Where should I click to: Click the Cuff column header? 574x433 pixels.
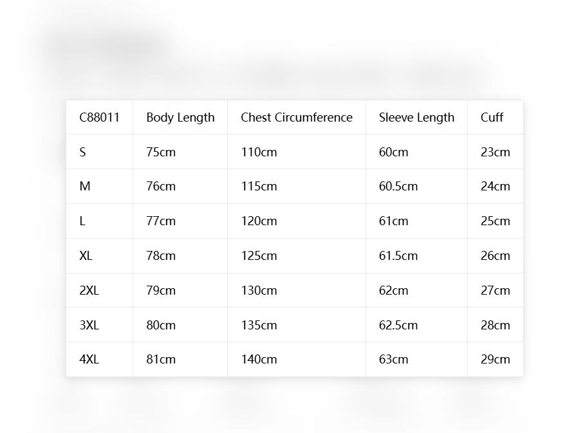coord(495,117)
